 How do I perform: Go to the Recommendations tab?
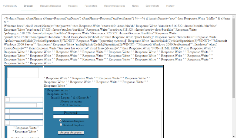tap(114, 6)
